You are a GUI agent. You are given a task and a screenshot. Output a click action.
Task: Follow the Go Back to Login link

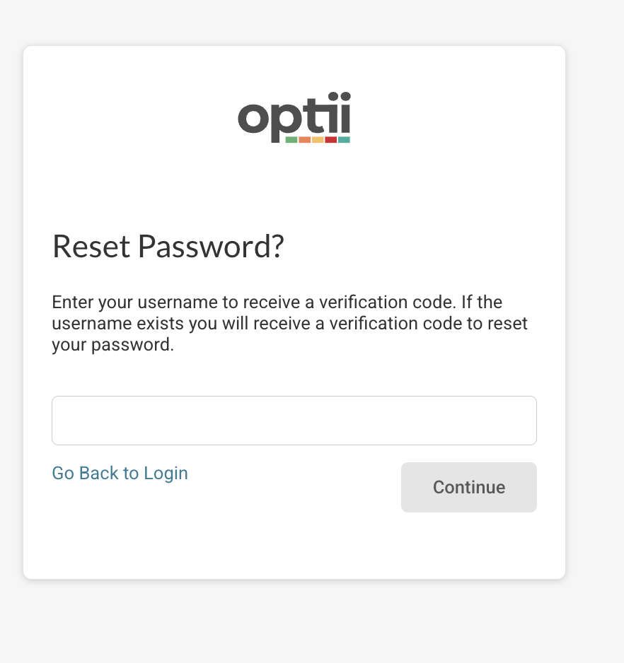click(120, 473)
